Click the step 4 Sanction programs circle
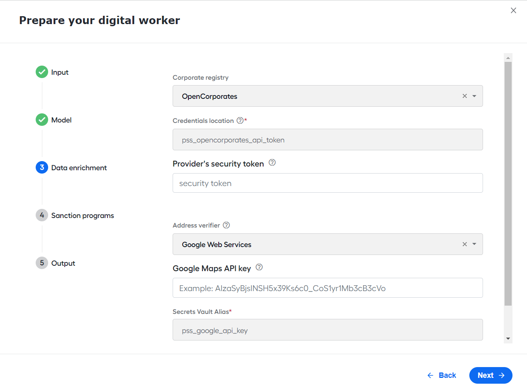This screenshot has width=527, height=387. click(x=42, y=216)
